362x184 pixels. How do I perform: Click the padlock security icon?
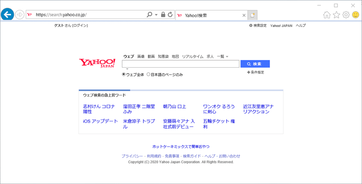point(163,15)
